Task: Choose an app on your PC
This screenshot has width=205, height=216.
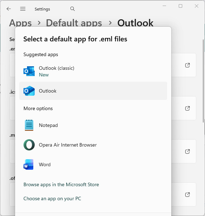Action: [52, 198]
